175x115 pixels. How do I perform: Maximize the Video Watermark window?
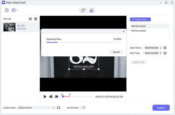pos(166,3)
